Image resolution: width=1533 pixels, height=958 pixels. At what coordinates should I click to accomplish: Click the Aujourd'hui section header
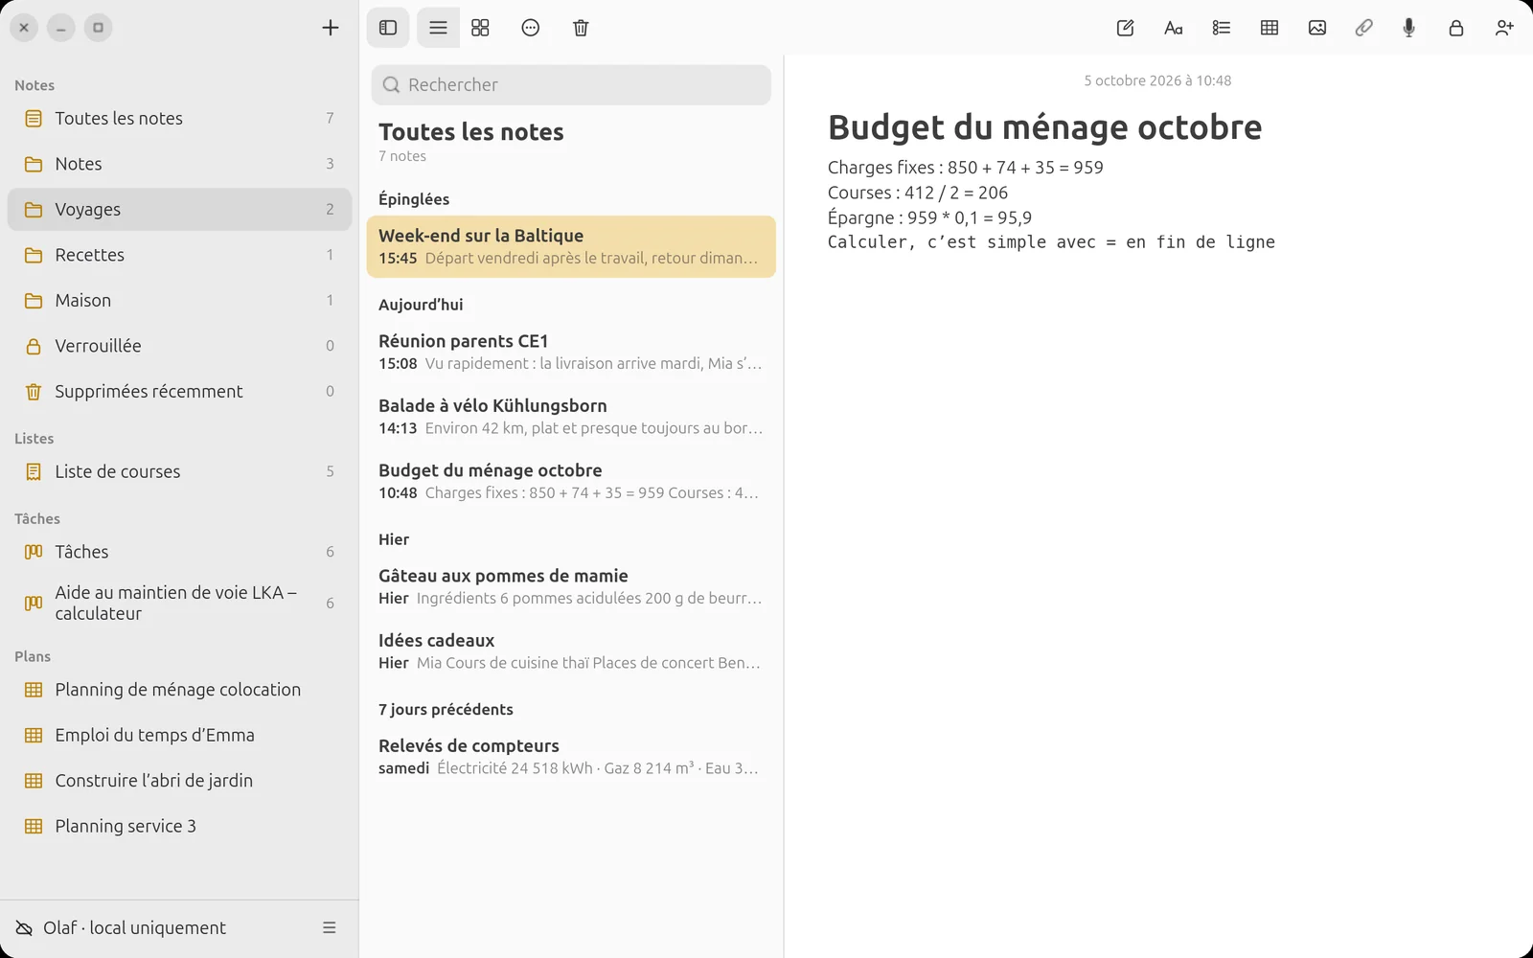click(x=421, y=305)
